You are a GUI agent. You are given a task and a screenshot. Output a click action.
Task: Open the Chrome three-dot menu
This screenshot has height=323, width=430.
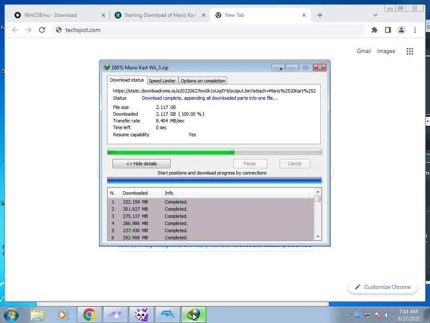[415, 30]
